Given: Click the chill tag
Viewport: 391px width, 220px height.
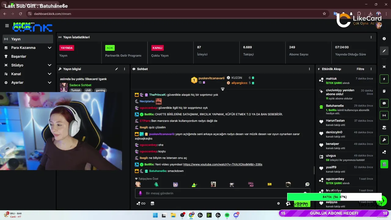Looking at the screenshot, I should [x=88, y=90].
